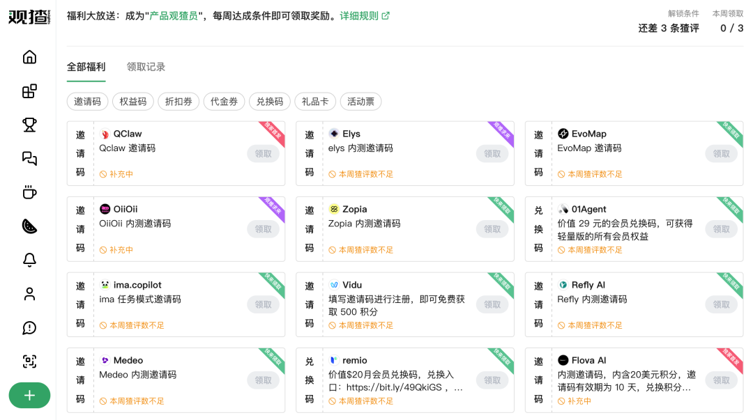Click the remio card bit.ly redemption description
Screen dimensions: 753x420
click(396, 381)
